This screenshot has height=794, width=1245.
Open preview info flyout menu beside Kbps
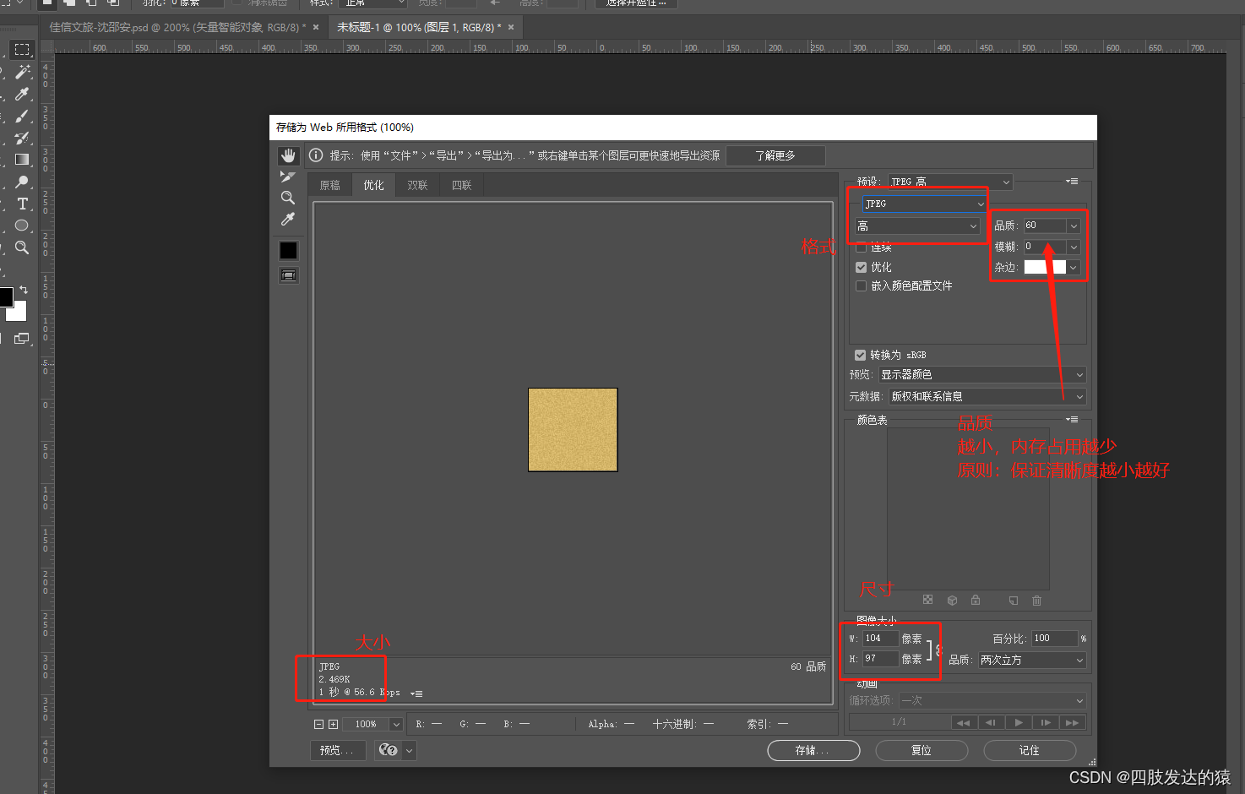coord(416,693)
